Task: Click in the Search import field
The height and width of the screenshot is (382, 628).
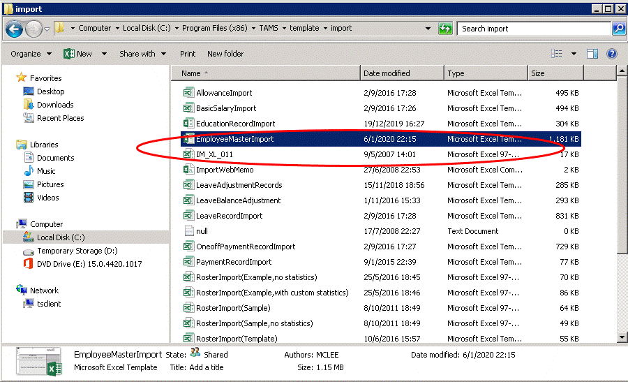Action: (532, 29)
